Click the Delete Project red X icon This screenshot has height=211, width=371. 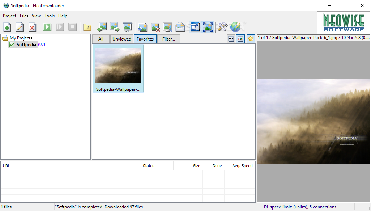pos(33,27)
